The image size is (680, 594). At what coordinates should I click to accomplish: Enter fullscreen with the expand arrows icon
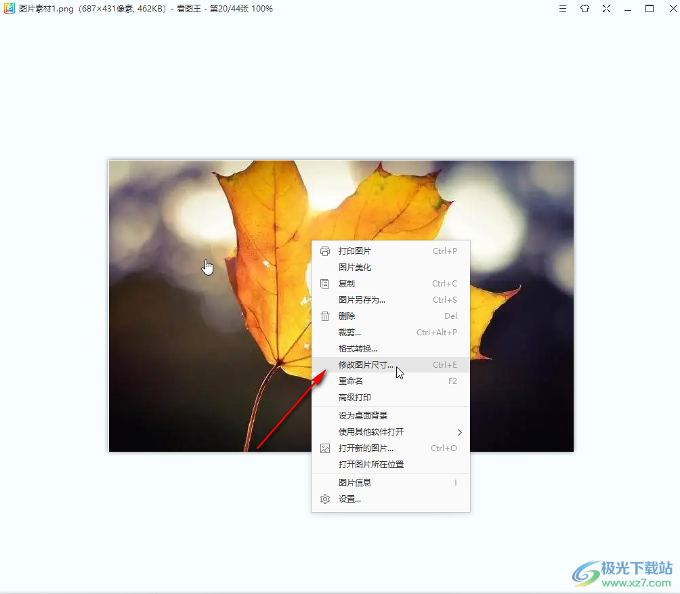[x=606, y=9]
